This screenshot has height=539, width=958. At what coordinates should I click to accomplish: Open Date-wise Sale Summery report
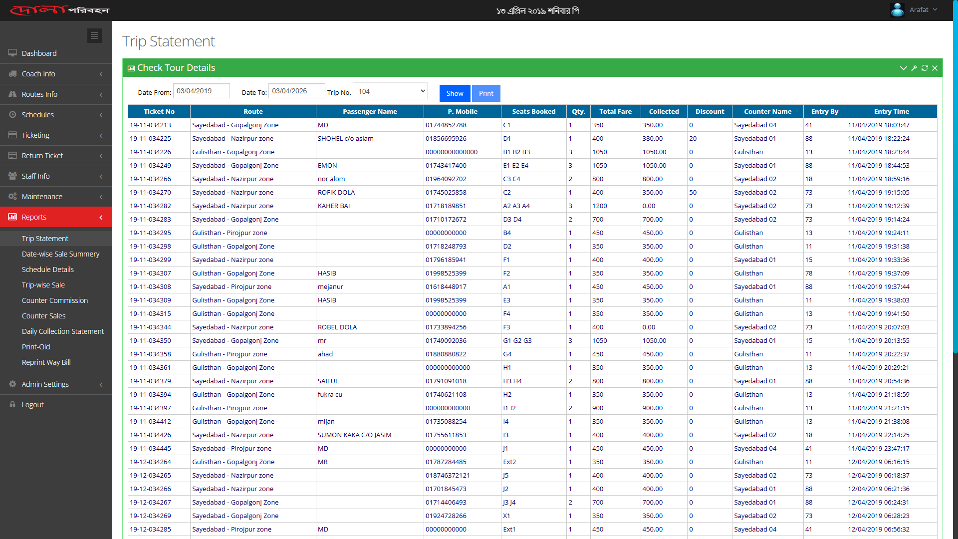(60, 254)
